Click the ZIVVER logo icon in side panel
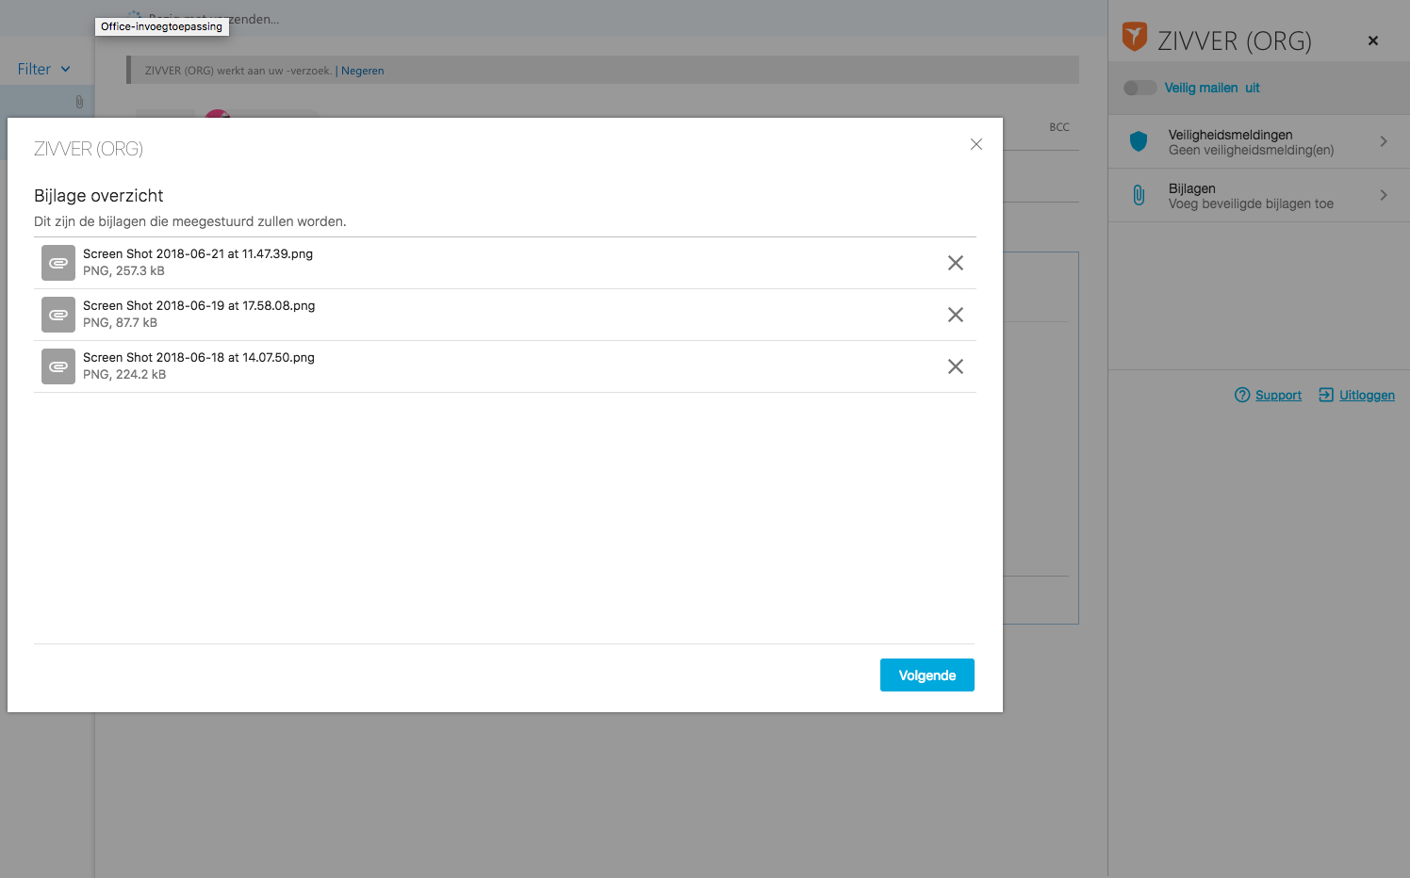Screen dimensions: 1410x878 click(1135, 37)
